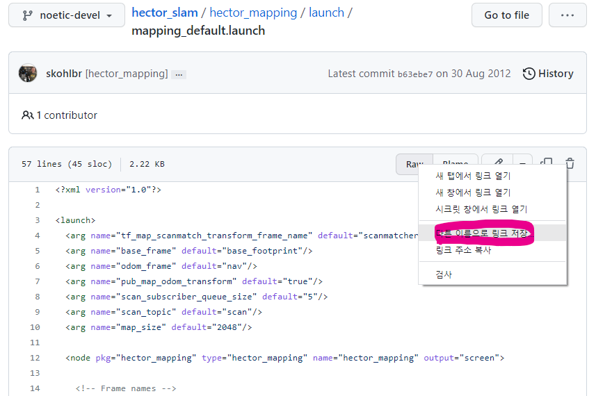
Task: Open the [hector_mapping] commit message link
Action: 127,73
